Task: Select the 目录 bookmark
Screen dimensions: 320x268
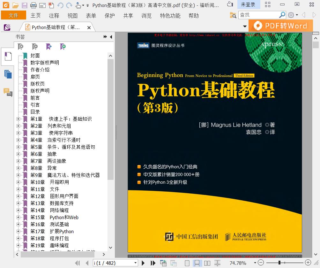Action: [x=35, y=112]
